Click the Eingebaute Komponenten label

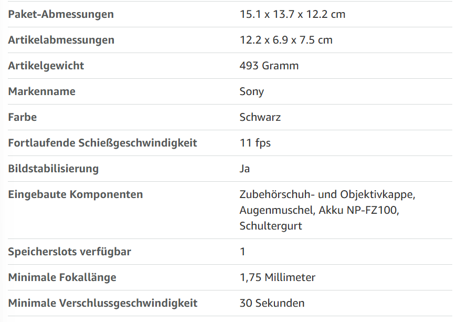(76, 194)
